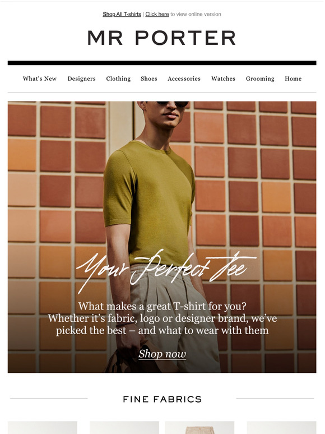Click the FINE FABRICS section heading
Image resolution: width=325 pixels, height=434 pixels.
point(162,399)
